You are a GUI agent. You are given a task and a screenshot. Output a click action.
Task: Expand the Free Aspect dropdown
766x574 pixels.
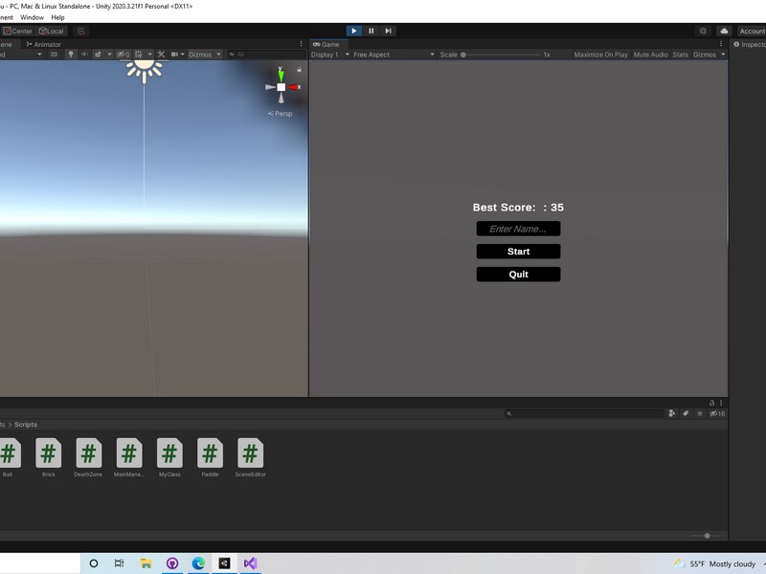(393, 55)
